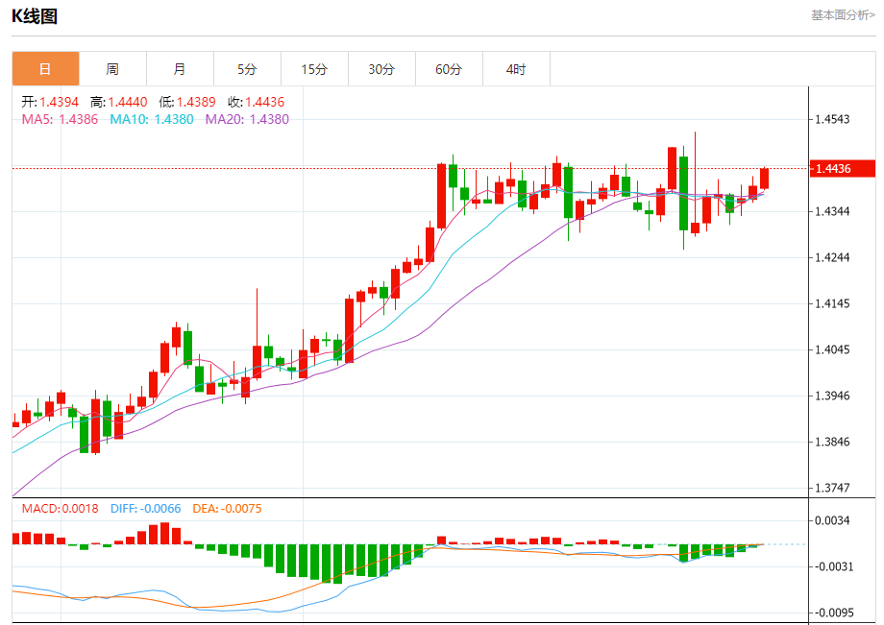This screenshot has height=625, width=884.
Task: Click the 1.4543 price axis label
Action: pyautogui.click(x=832, y=119)
